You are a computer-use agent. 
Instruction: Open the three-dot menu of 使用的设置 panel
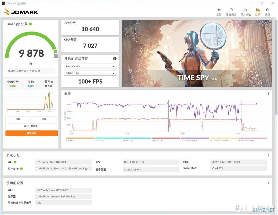(x=268, y=183)
